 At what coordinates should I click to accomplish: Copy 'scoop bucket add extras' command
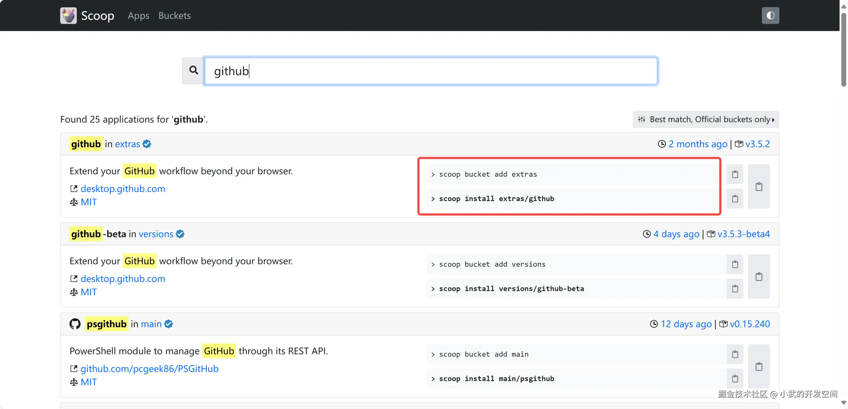[x=735, y=174]
